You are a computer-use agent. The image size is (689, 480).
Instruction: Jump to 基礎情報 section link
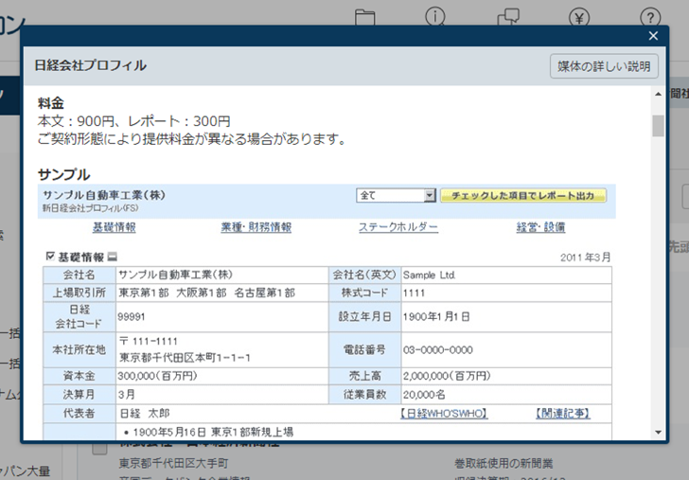pyautogui.click(x=114, y=227)
